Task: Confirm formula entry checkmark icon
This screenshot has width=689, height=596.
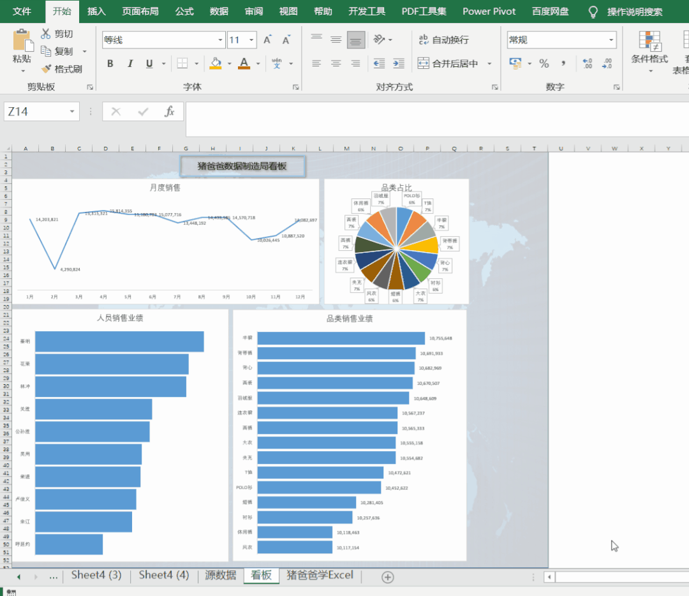Action: coord(143,112)
